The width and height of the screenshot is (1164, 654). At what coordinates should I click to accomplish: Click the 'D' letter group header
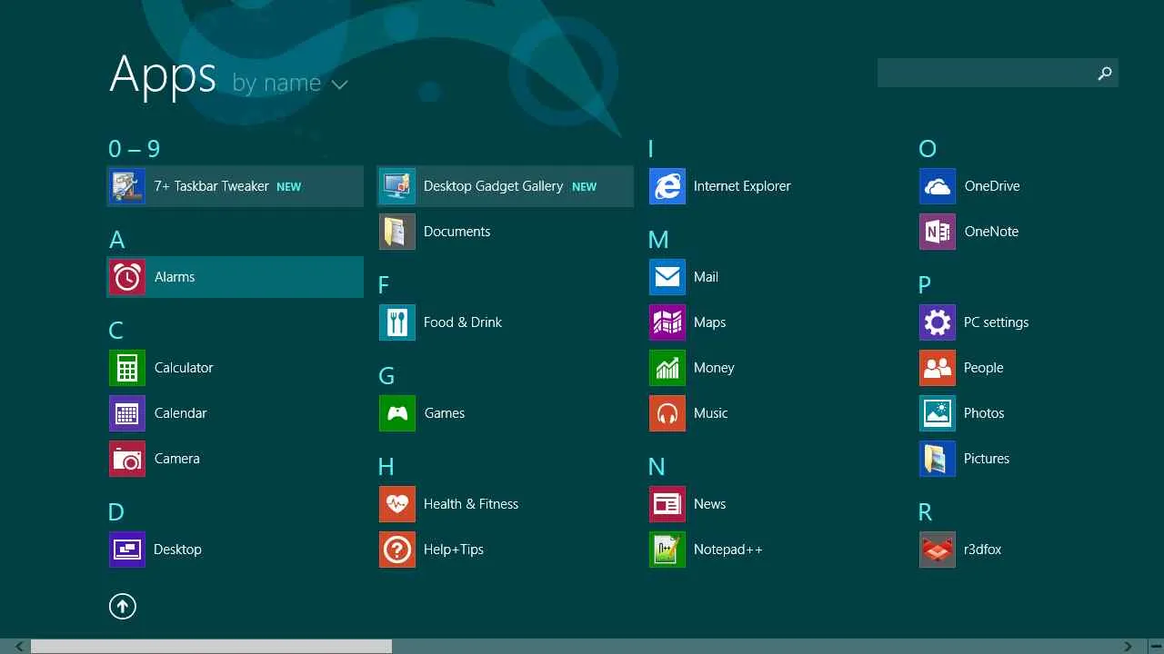pyautogui.click(x=116, y=512)
